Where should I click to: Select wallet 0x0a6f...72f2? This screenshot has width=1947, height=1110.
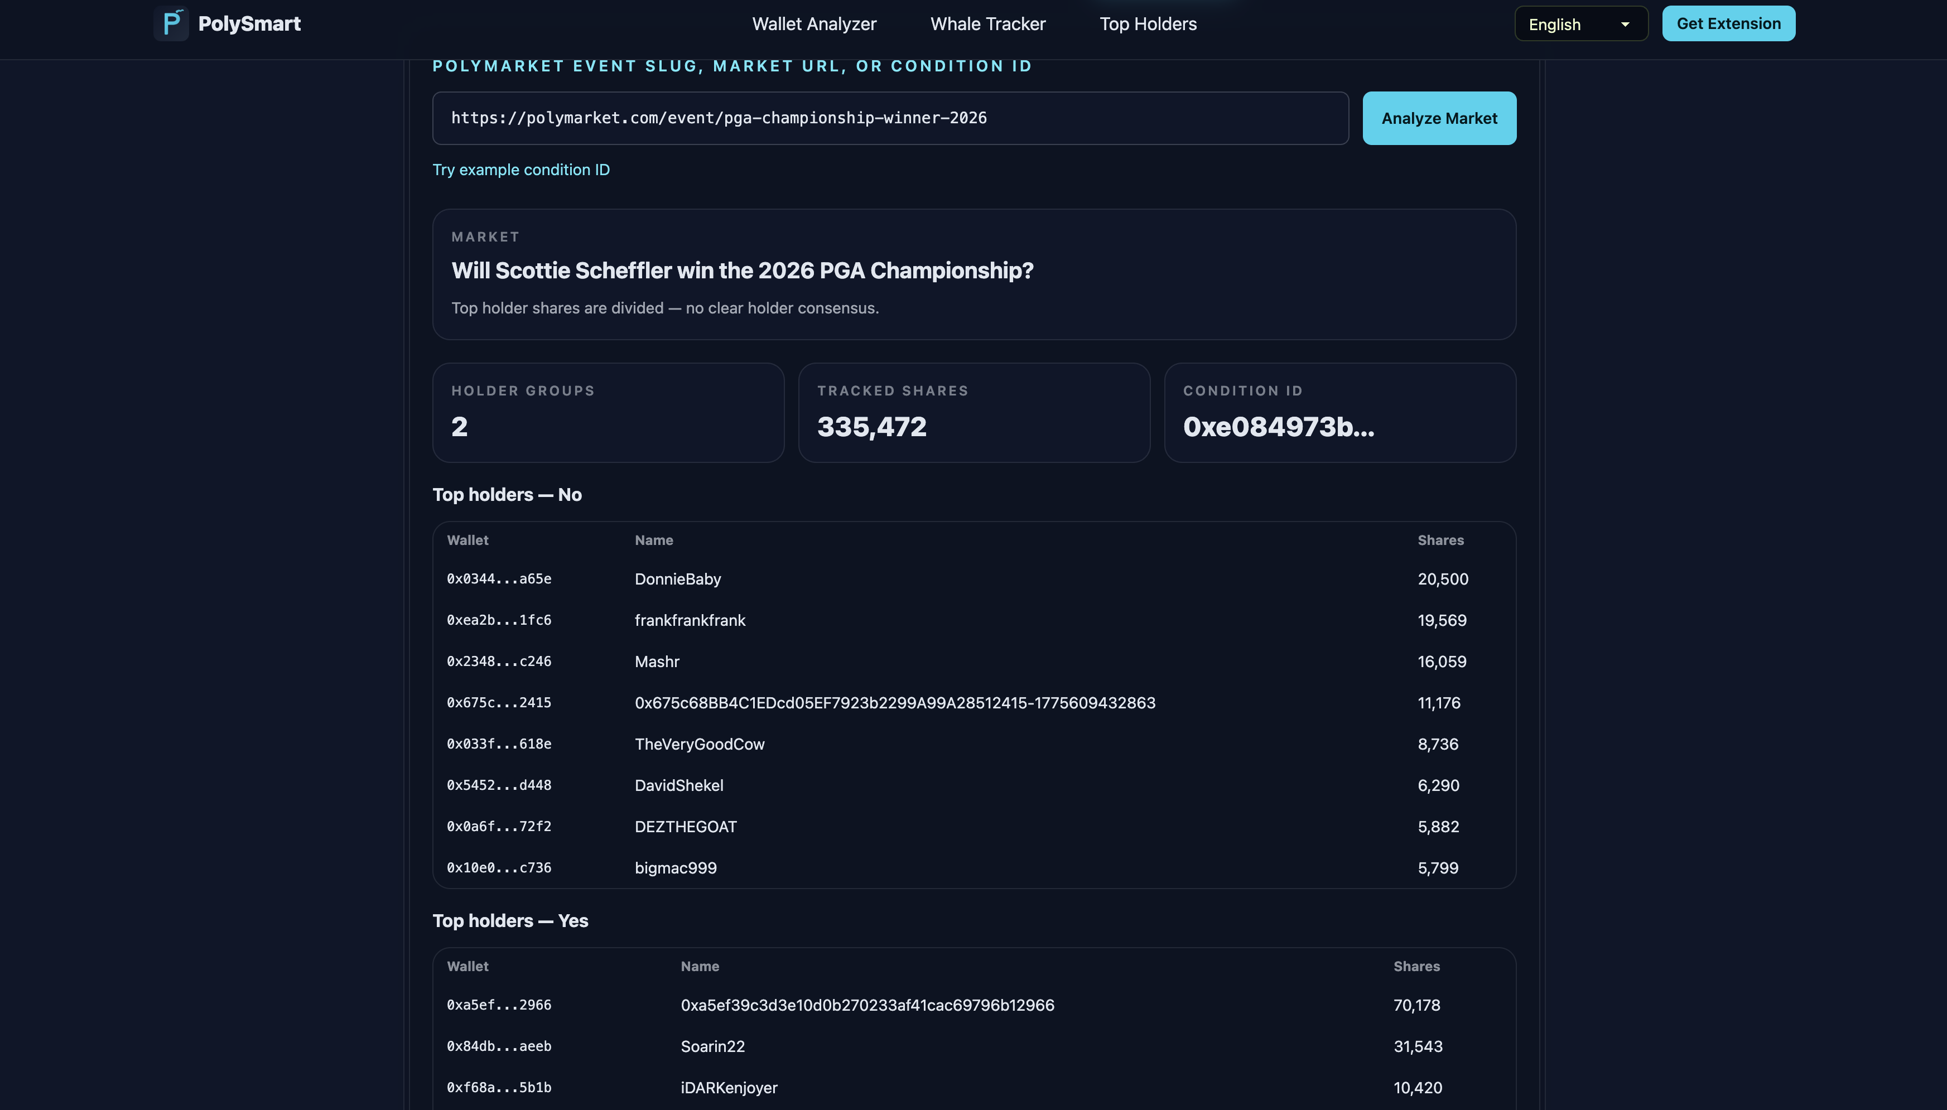click(499, 826)
